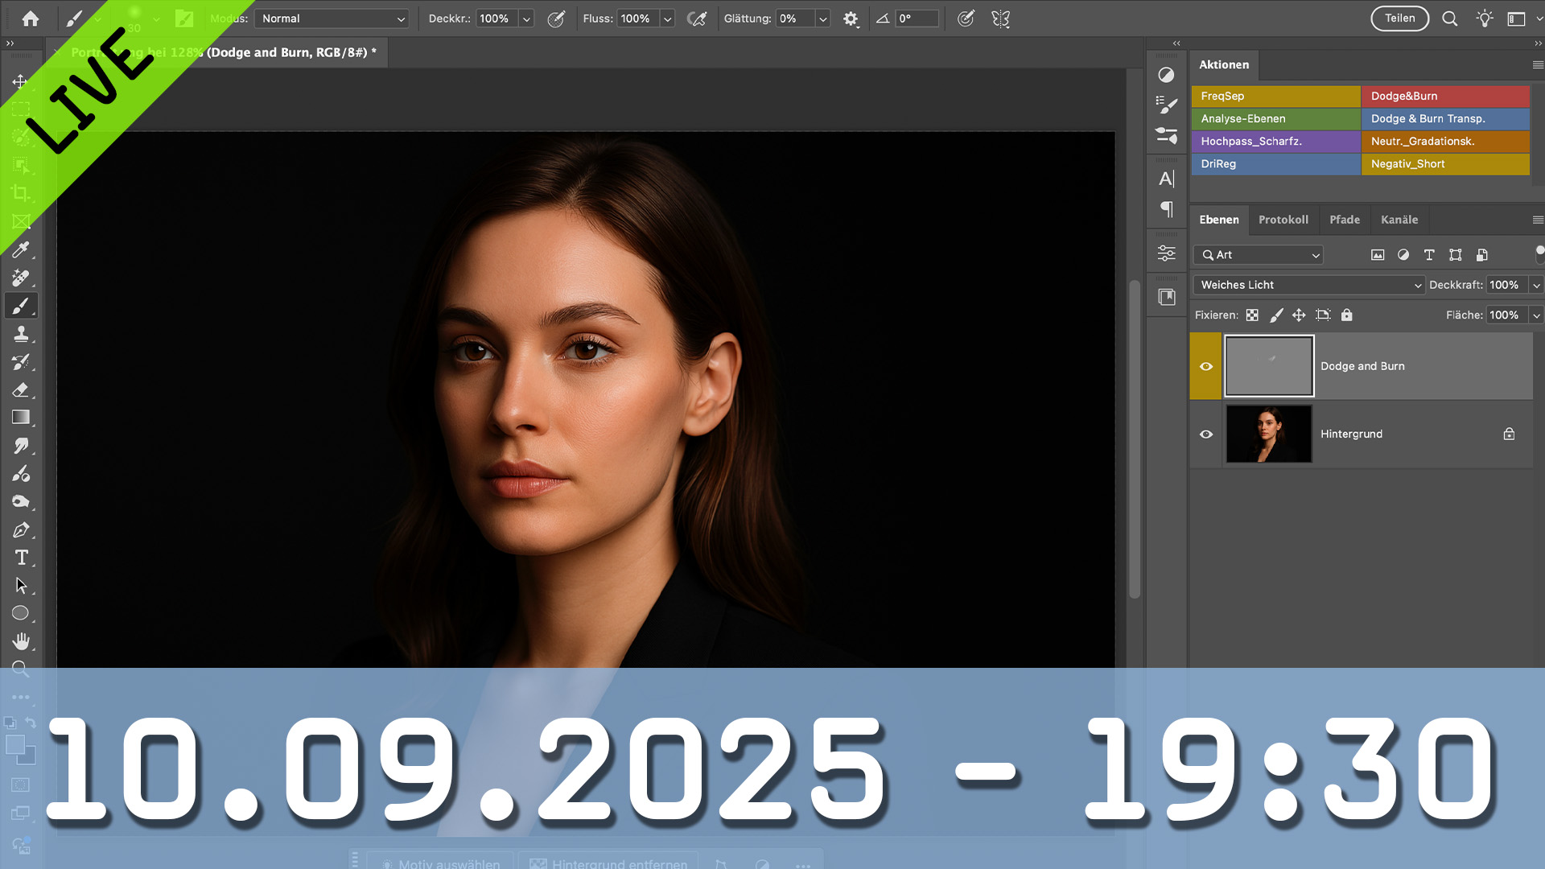This screenshot has width=1545, height=869.
Task: Select the Gradient tool
Action: 21,418
